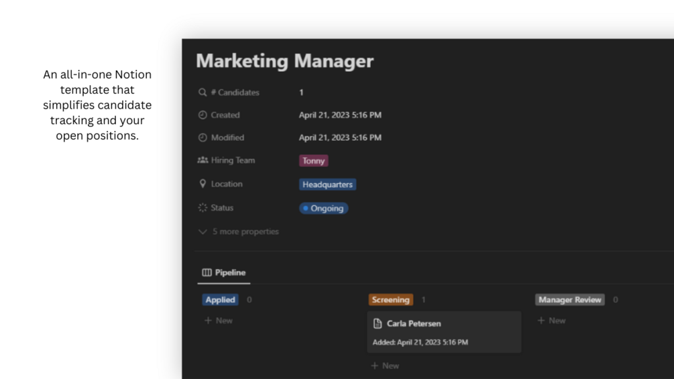Expand the 5 more properties section

click(239, 231)
